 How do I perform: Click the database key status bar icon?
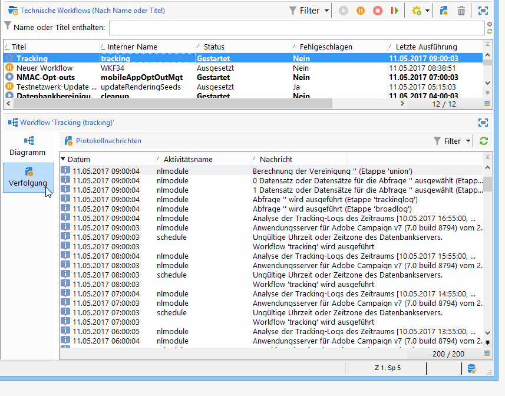[472, 368]
